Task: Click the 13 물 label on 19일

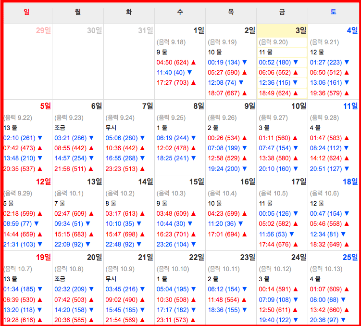Action: (11, 279)
